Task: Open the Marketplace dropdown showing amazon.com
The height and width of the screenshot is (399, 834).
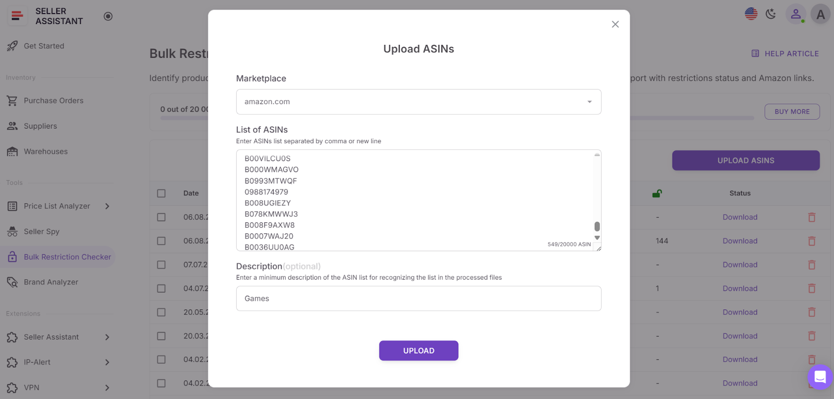Action: 418,102
